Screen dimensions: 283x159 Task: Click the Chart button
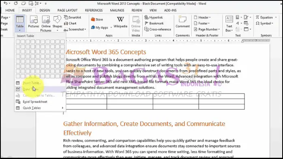70,23
